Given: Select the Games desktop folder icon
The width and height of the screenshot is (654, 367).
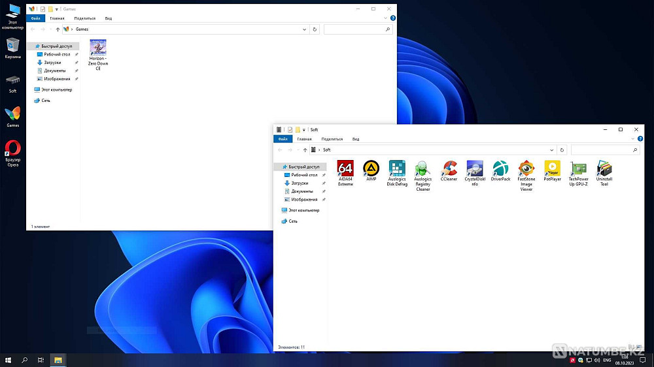Looking at the screenshot, I should tap(12, 117).
